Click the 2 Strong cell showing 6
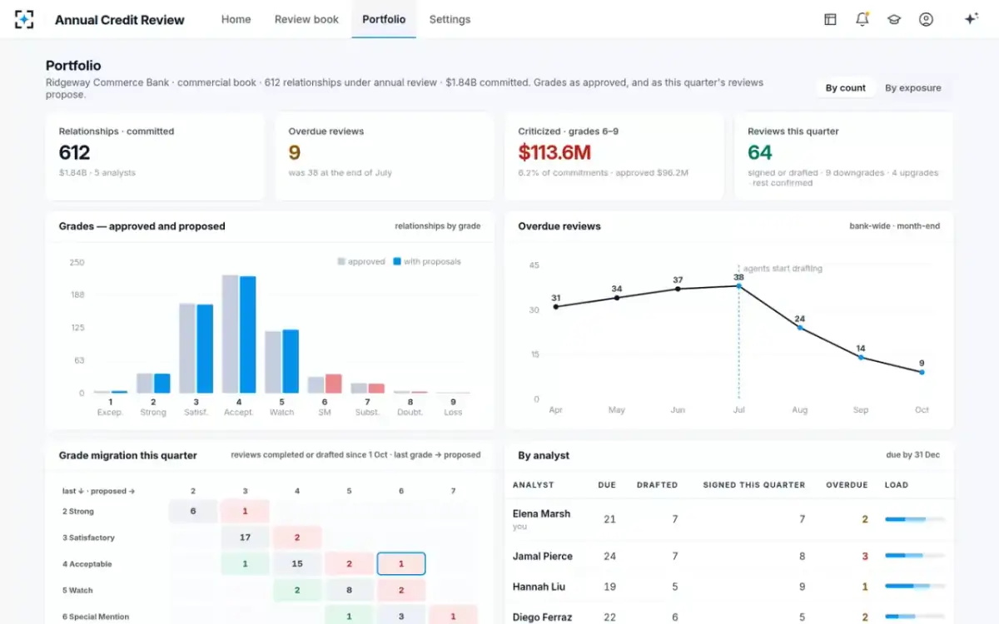 193,511
